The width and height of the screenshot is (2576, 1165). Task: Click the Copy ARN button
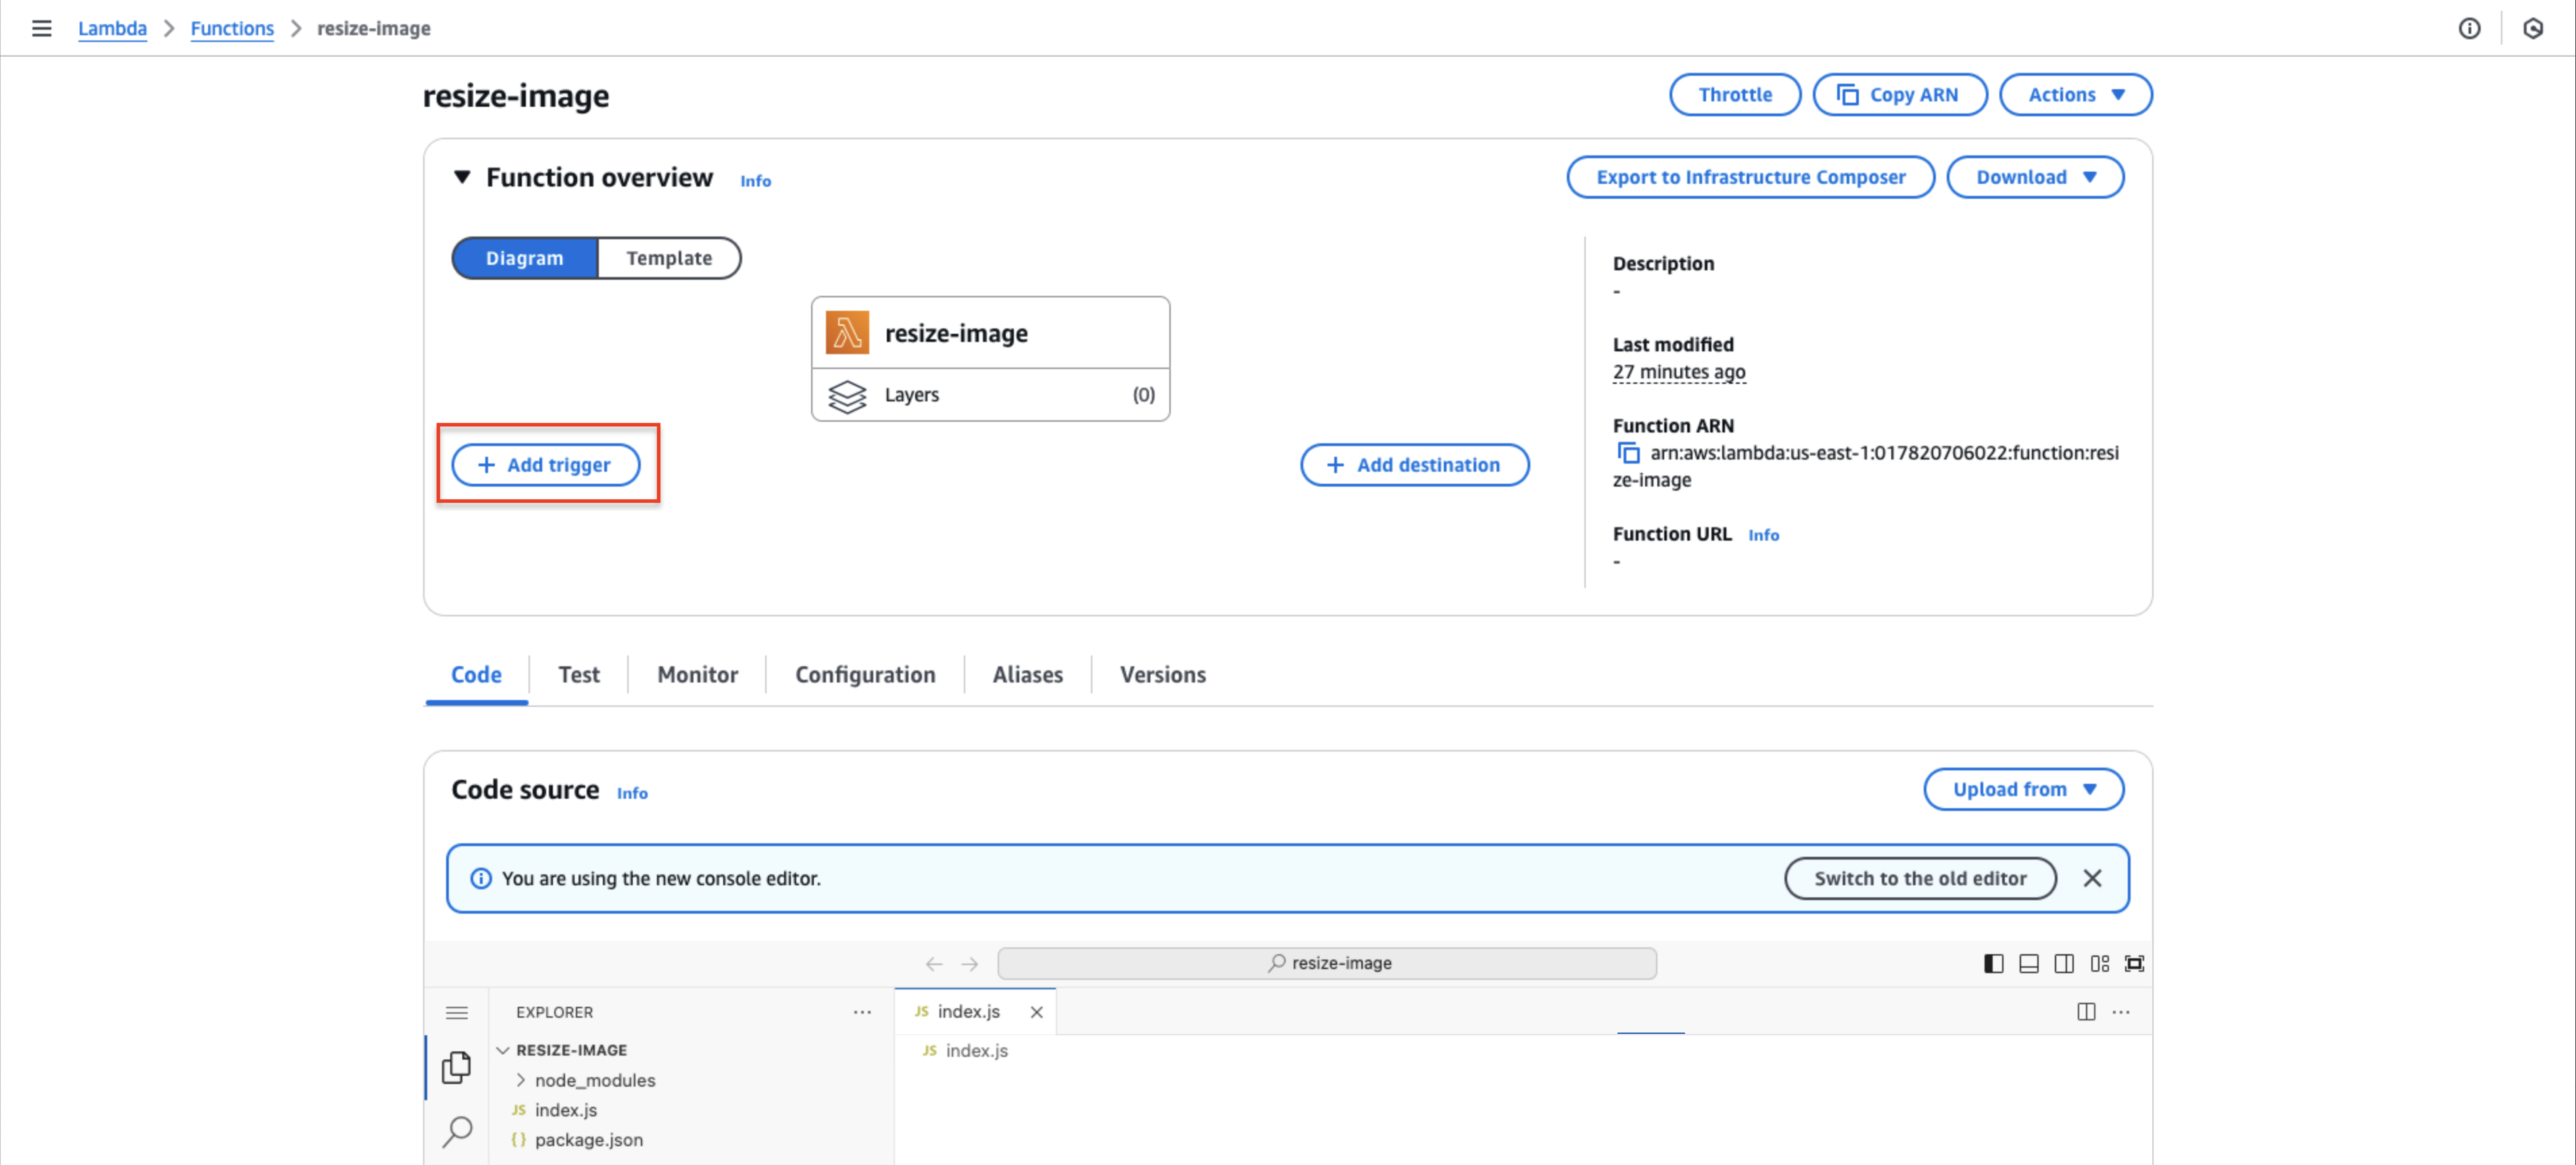(x=1900, y=95)
